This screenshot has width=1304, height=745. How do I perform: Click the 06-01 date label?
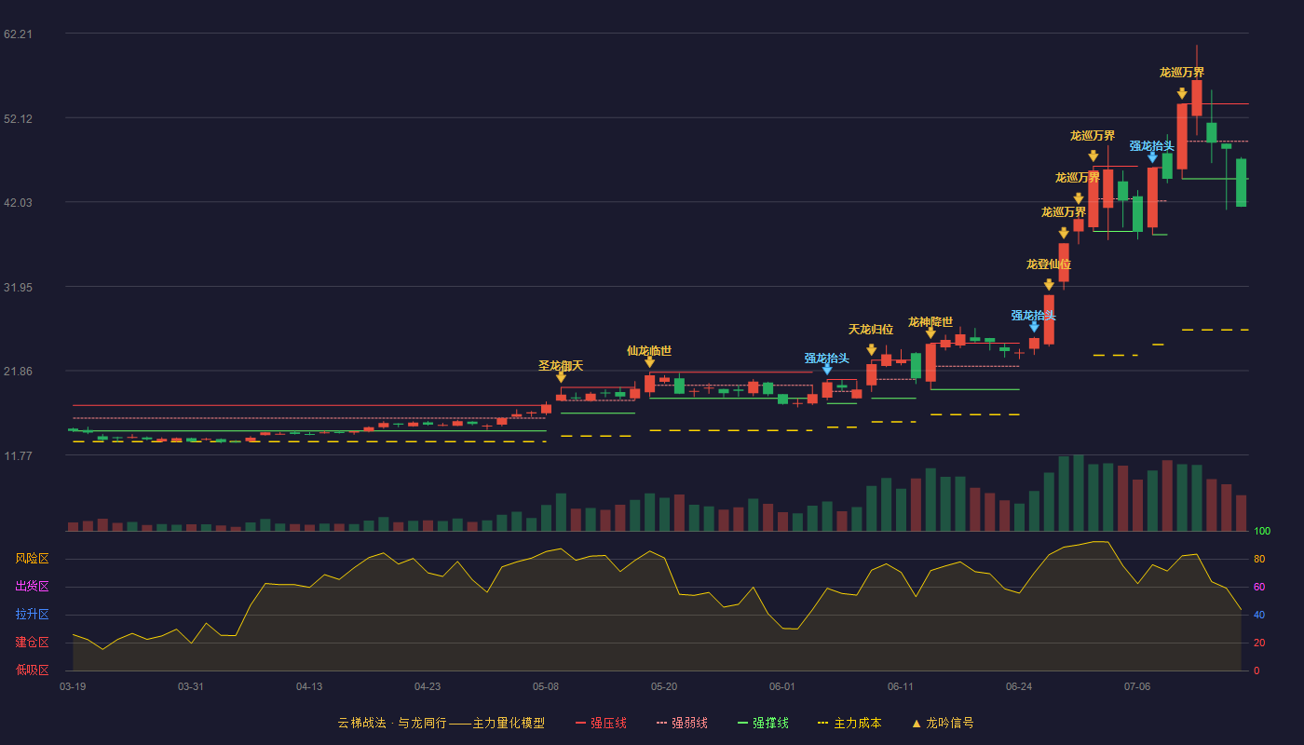(782, 686)
